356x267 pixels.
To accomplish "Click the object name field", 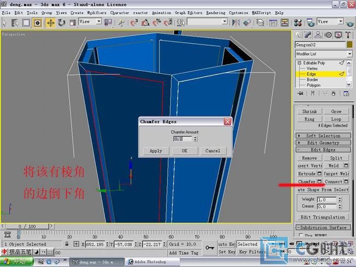I will coord(320,45).
